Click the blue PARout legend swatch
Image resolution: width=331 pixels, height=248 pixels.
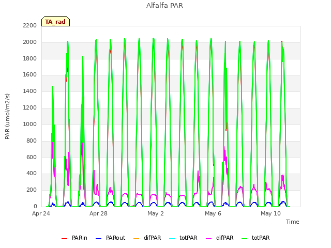click(99, 239)
